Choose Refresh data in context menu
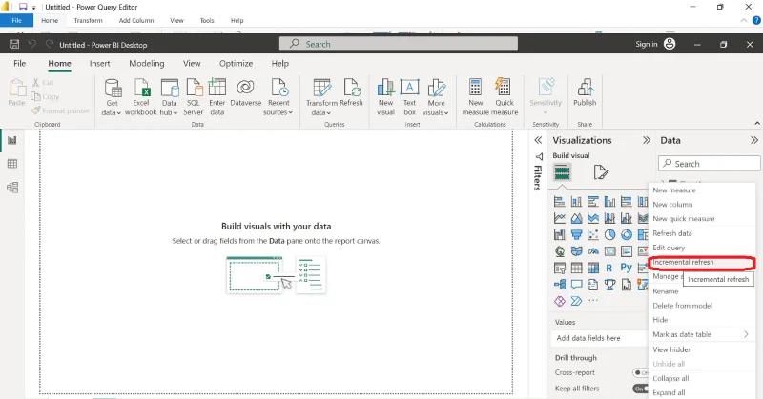763x399 pixels. [x=701, y=233]
